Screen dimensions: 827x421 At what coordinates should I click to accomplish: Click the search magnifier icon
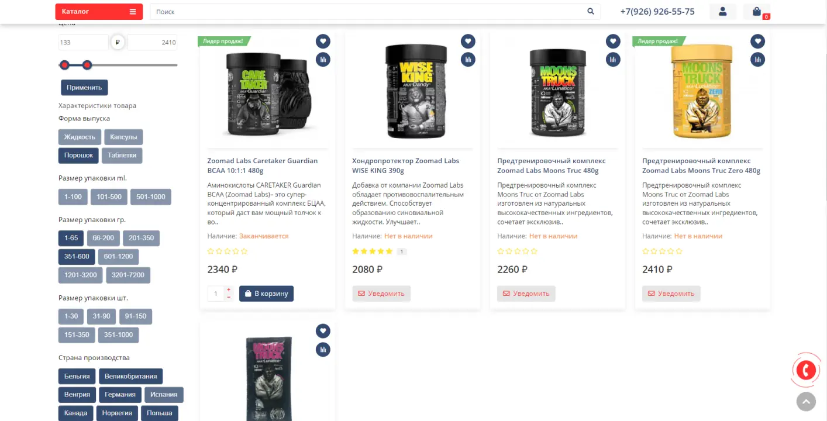coord(591,12)
